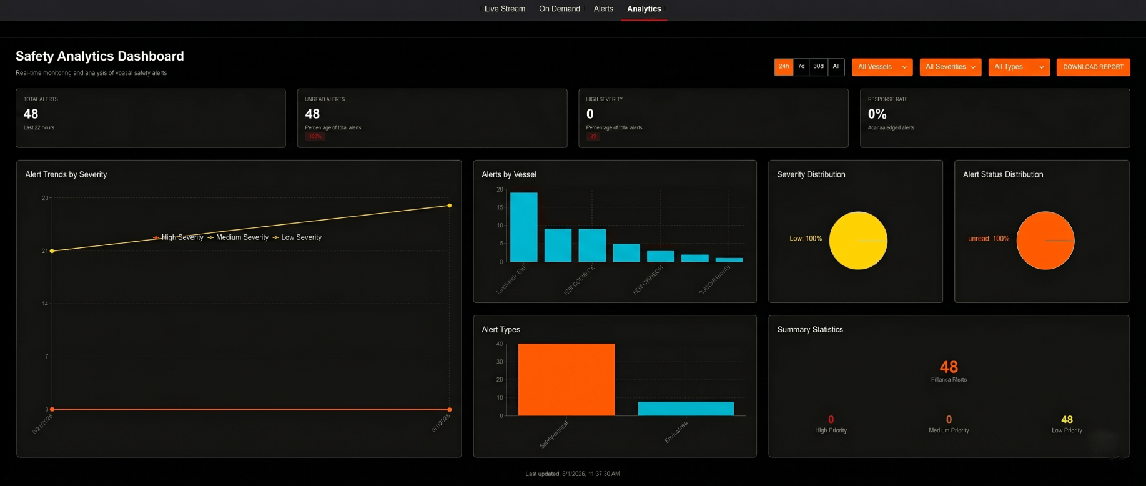
Task: Set time range to 24h
Action: [x=784, y=67]
